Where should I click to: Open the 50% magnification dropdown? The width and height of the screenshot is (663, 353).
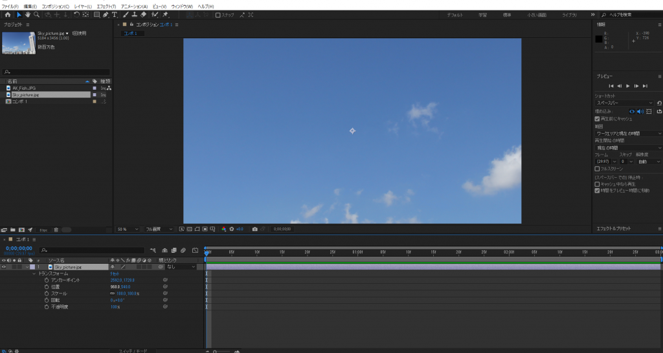[x=128, y=230]
